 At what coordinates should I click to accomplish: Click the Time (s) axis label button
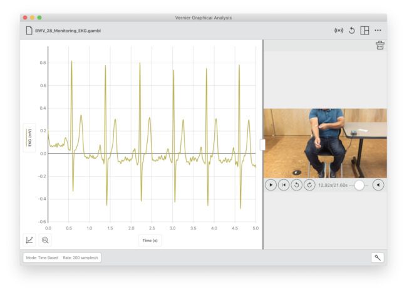(150, 240)
